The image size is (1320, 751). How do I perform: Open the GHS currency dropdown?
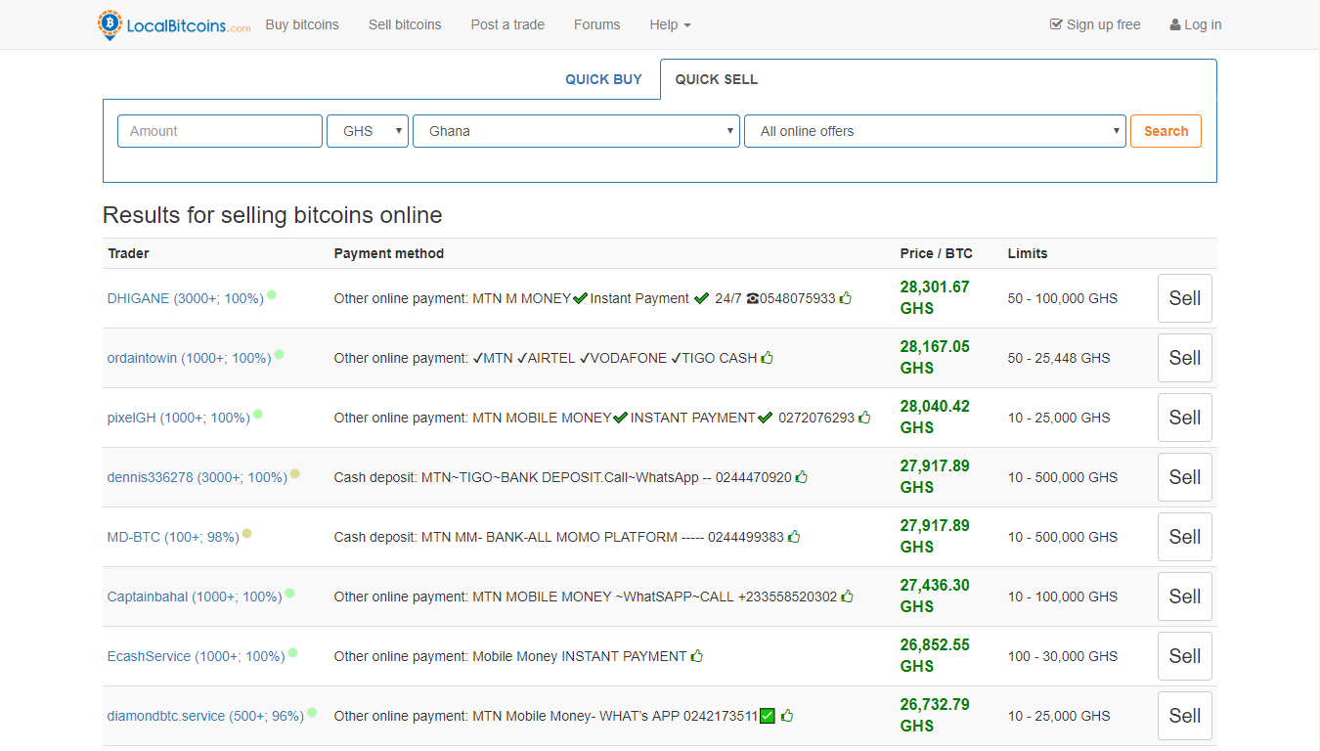(x=368, y=131)
